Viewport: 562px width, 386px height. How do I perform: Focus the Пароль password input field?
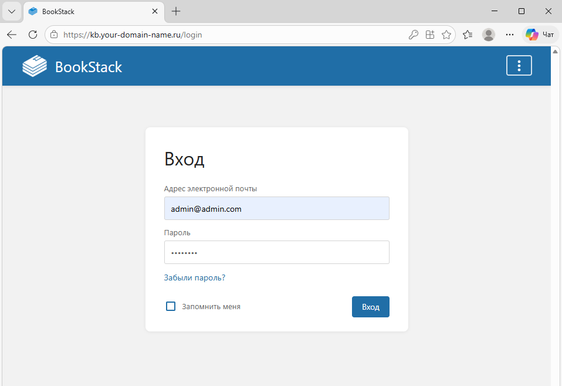coord(276,252)
